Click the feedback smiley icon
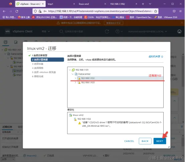 click(179, 31)
